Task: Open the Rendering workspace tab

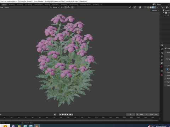Action: pos(64,5)
